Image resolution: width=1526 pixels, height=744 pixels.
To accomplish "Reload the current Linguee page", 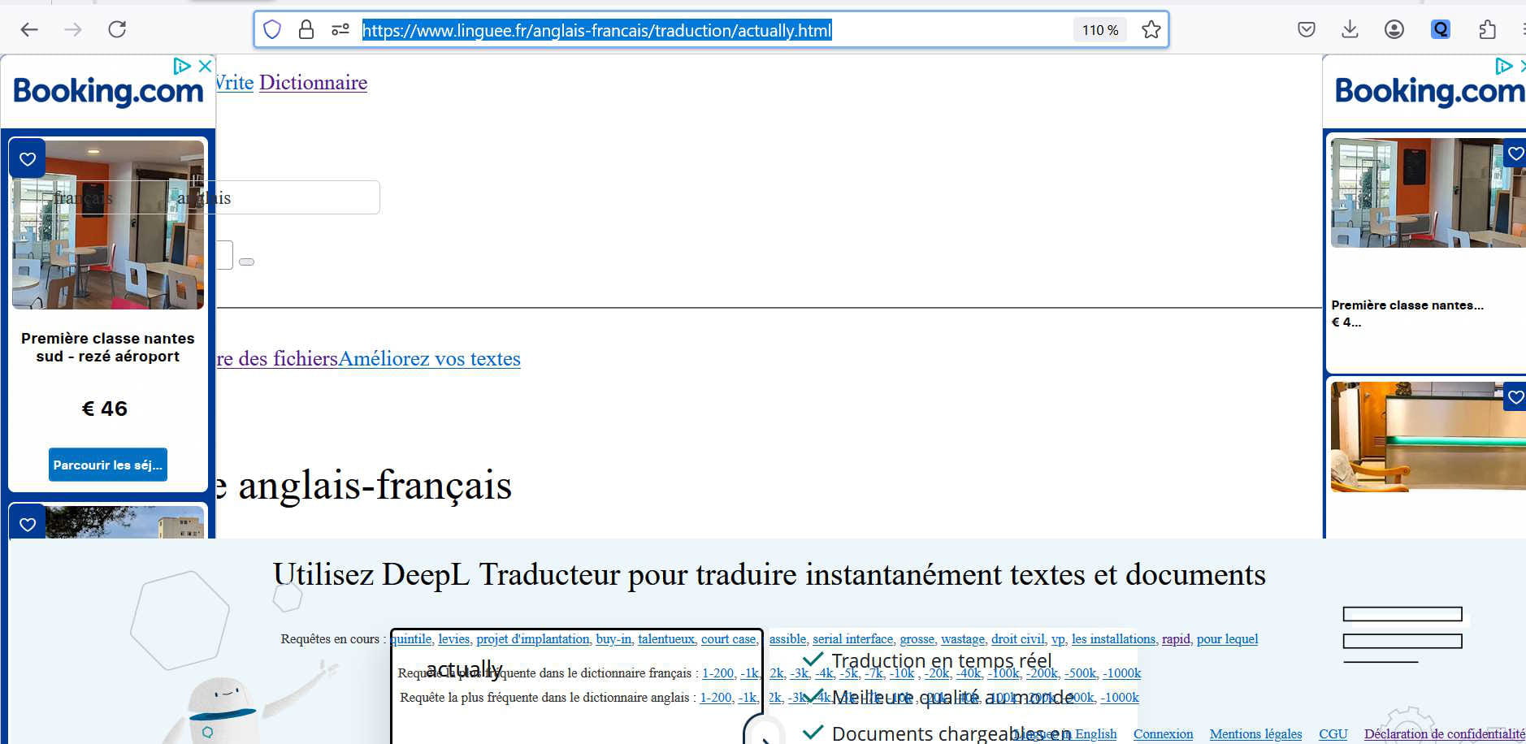I will pyautogui.click(x=117, y=30).
